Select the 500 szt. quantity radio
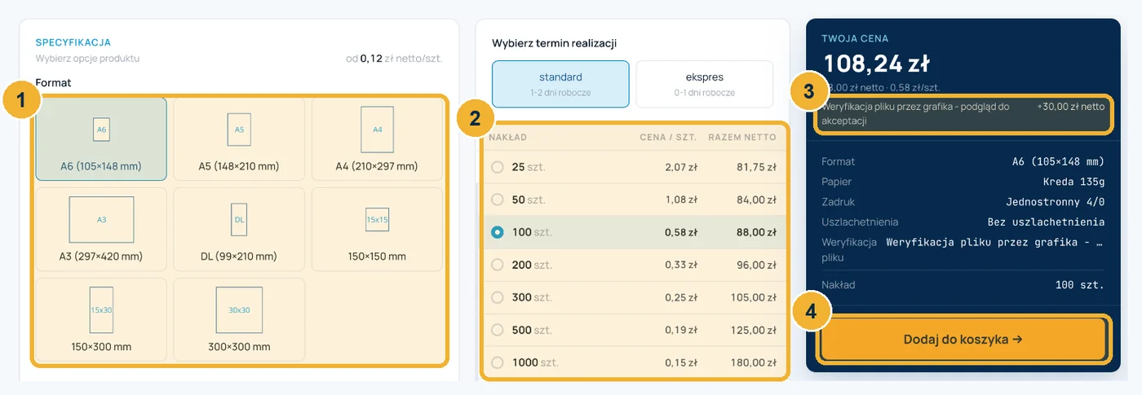Screen dimensions: 1142x395 coord(498,330)
